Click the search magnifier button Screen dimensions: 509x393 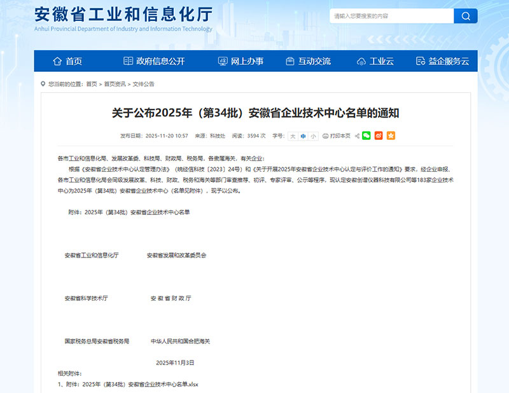point(465,16)
